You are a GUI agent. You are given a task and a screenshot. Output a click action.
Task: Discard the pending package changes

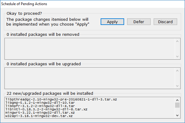tap(165, 22)
